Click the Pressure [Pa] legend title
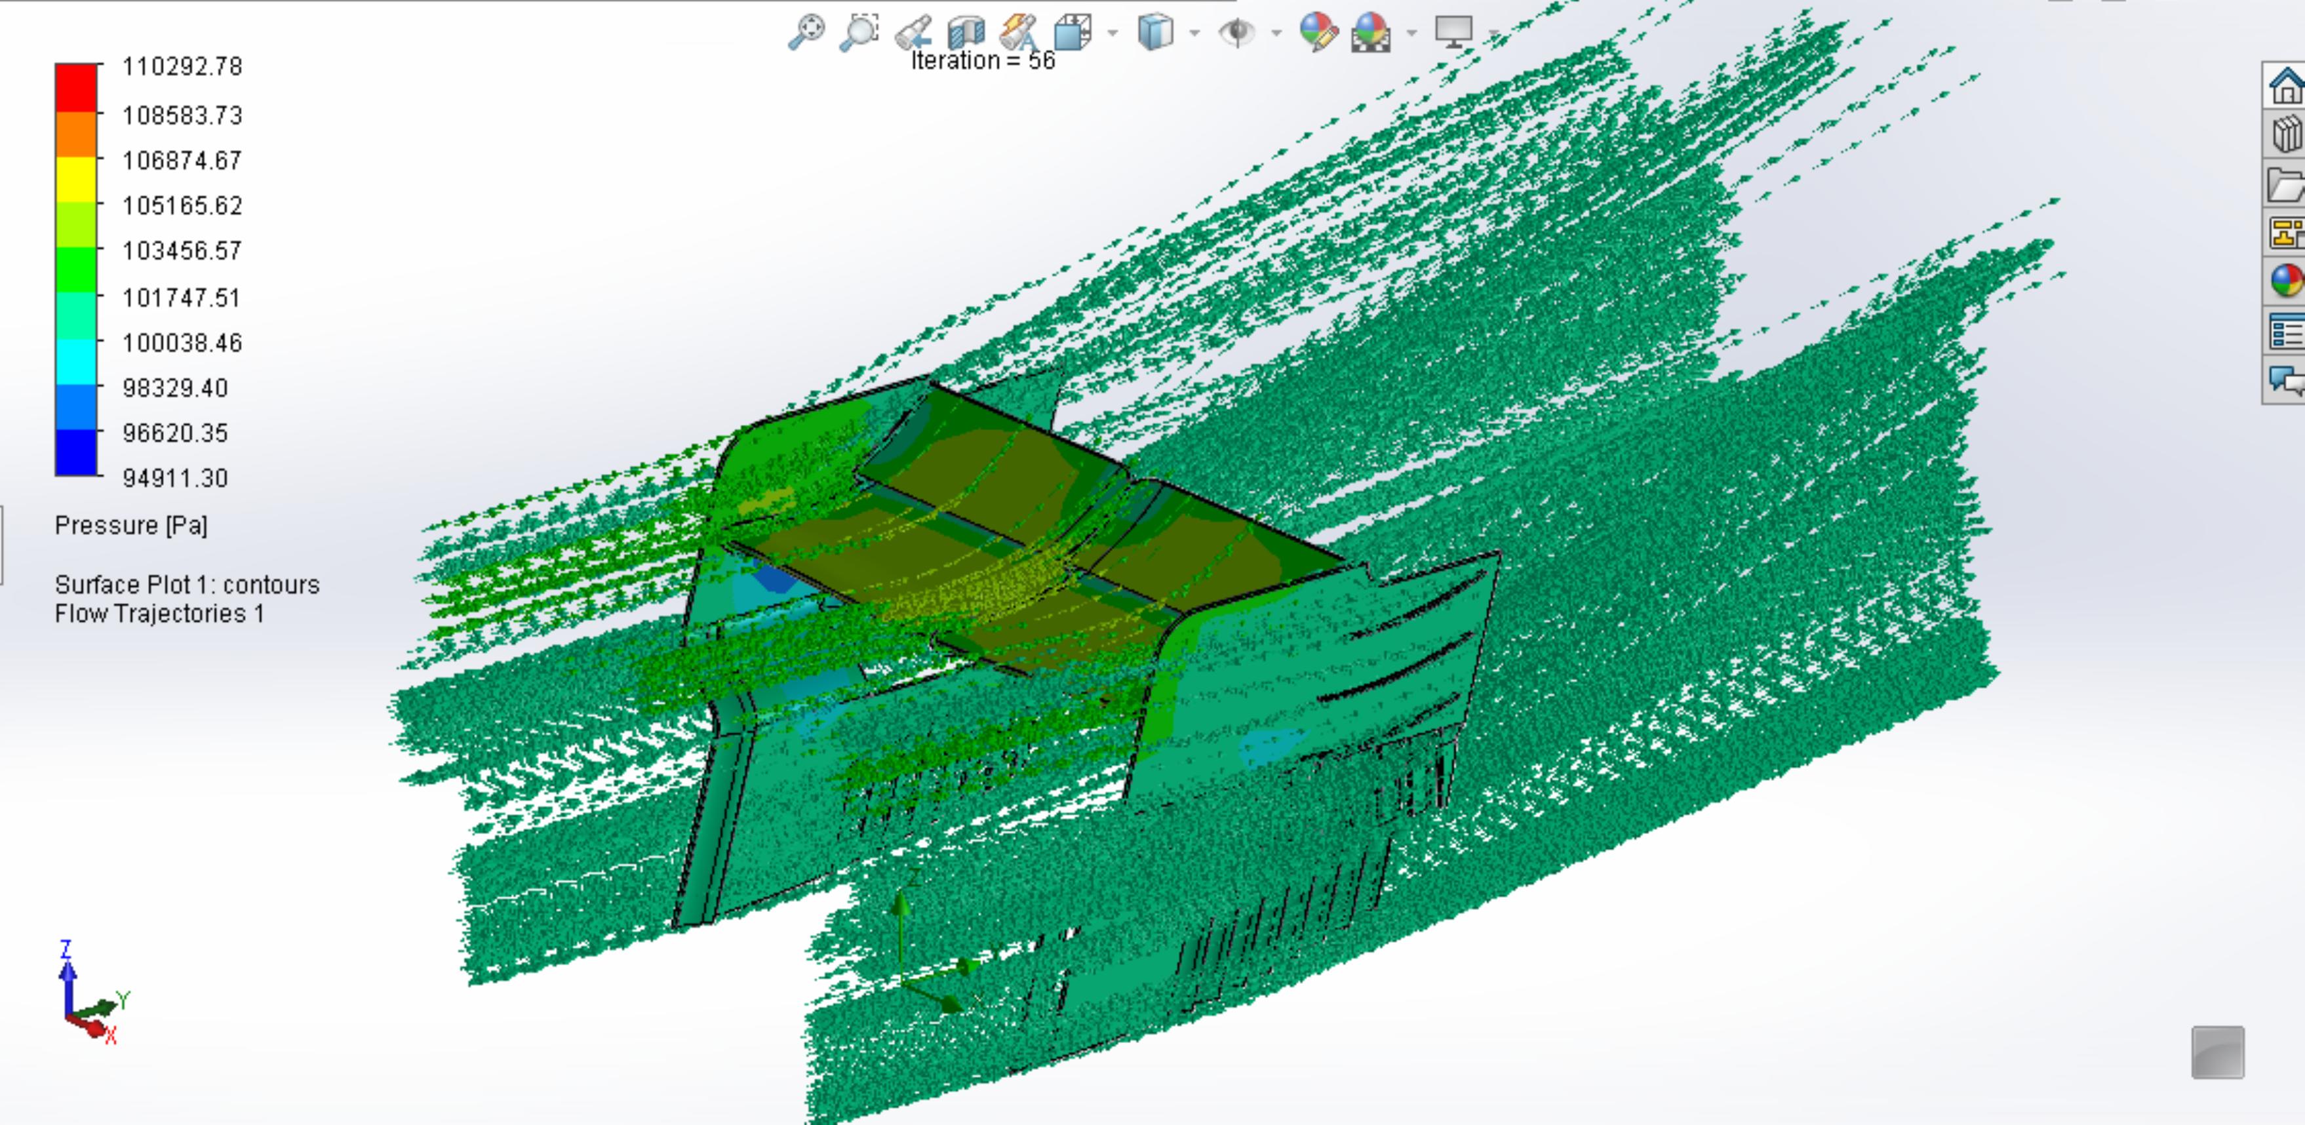 (x=132, y=526)
